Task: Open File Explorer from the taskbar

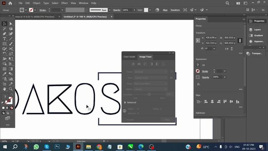Action: click(88, 147)
